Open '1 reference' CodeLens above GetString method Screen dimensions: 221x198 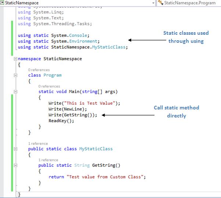(48, 160)
